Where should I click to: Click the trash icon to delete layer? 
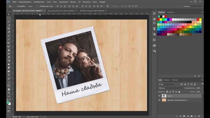[199, 116]
